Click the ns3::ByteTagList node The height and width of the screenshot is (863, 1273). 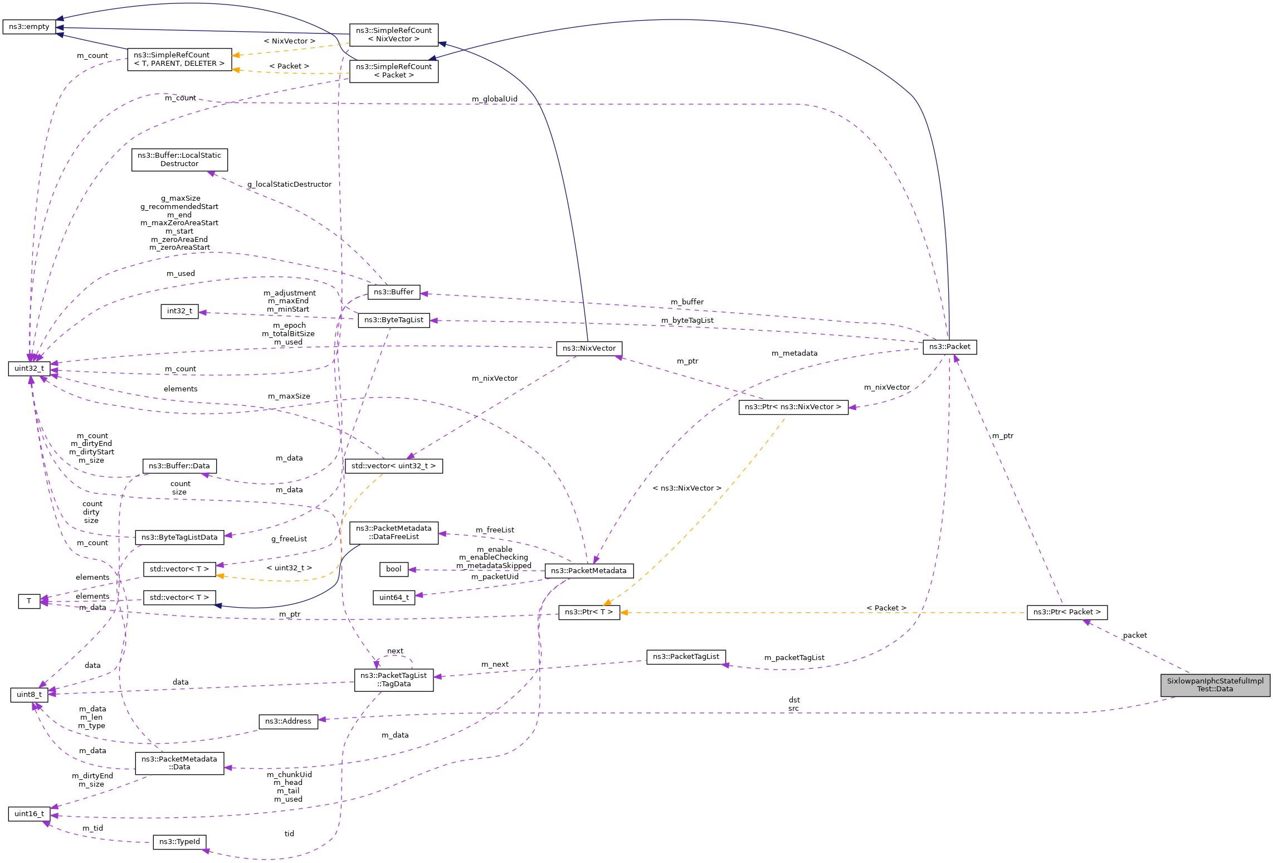pos(394,320)
